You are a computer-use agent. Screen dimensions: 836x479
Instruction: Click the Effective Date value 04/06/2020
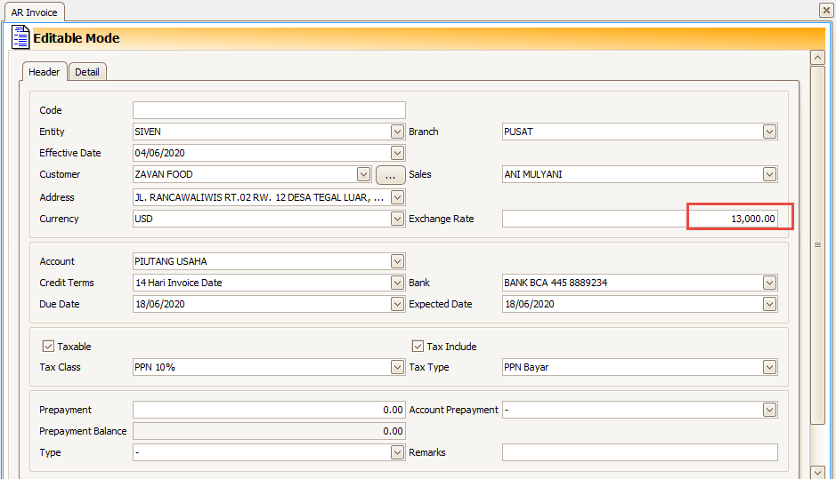point(160,153)
